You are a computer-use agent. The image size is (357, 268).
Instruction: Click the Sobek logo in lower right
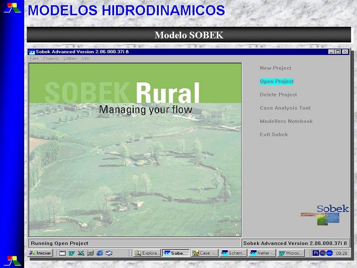pos(325,215)
